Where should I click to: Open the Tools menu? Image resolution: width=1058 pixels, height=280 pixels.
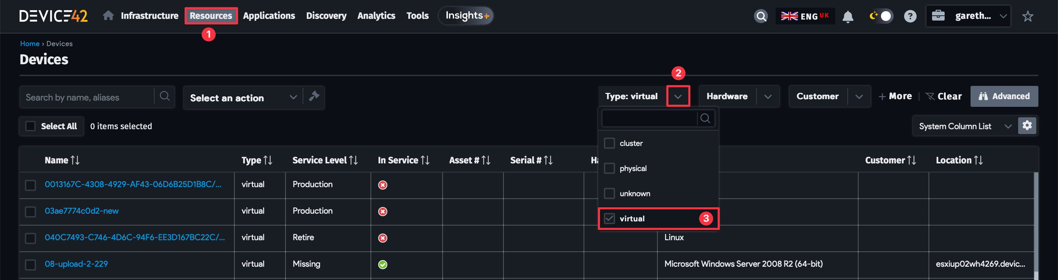pyautogui.click(x=417, y=16)
